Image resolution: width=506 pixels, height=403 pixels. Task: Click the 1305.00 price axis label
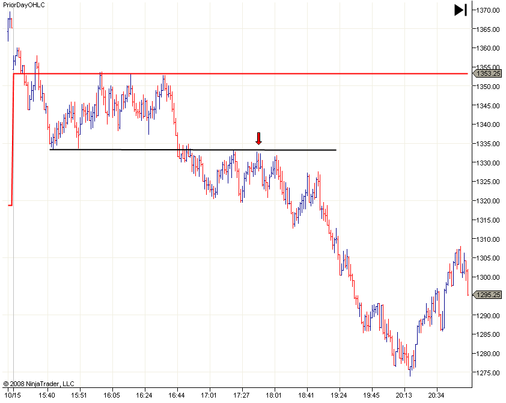487,258
